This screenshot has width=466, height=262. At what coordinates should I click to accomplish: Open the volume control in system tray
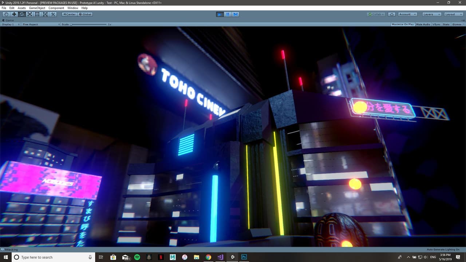[426, 257]
